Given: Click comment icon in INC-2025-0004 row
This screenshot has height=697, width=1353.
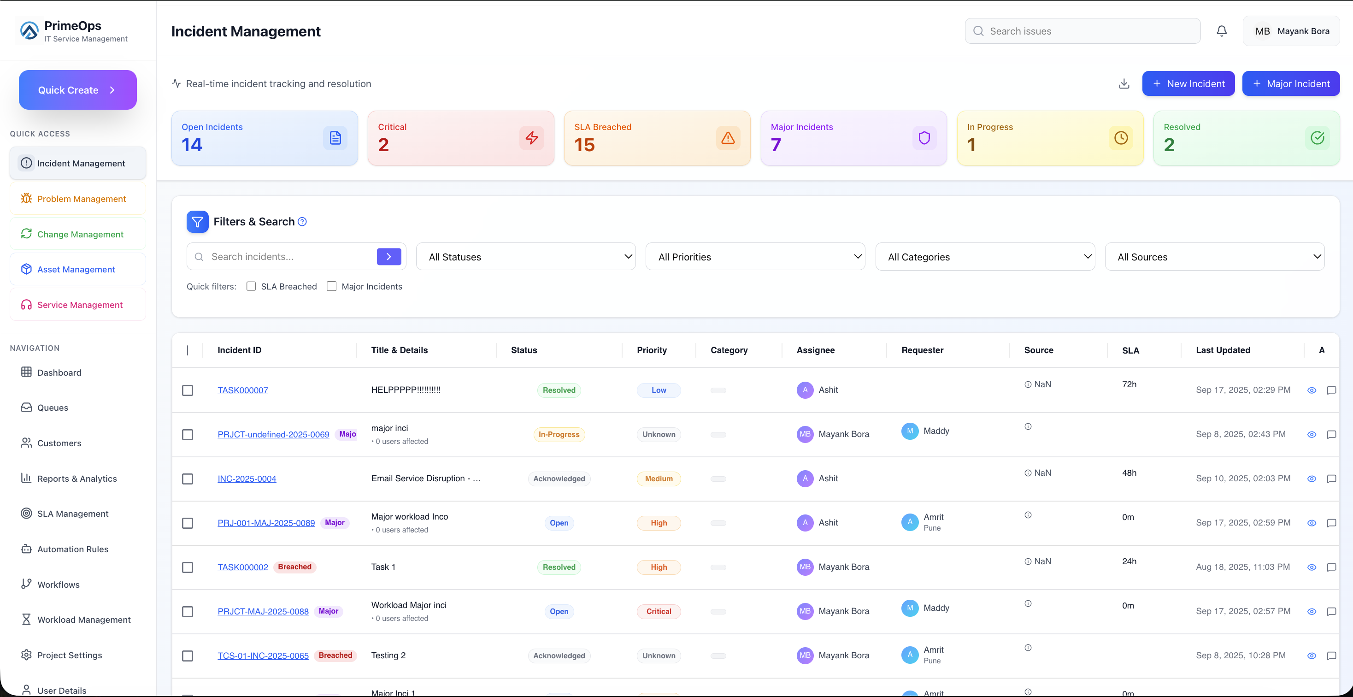Looking at the screenshot, I should click(1331, 478).
